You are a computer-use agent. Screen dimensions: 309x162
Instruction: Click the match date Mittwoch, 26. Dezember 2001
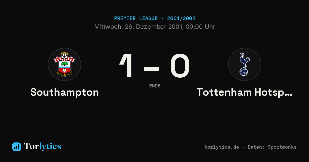pyautogui.click(x=139, y=27)
